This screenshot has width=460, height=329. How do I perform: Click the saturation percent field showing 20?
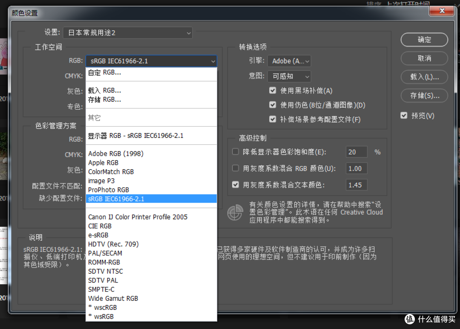pos(356,152)
